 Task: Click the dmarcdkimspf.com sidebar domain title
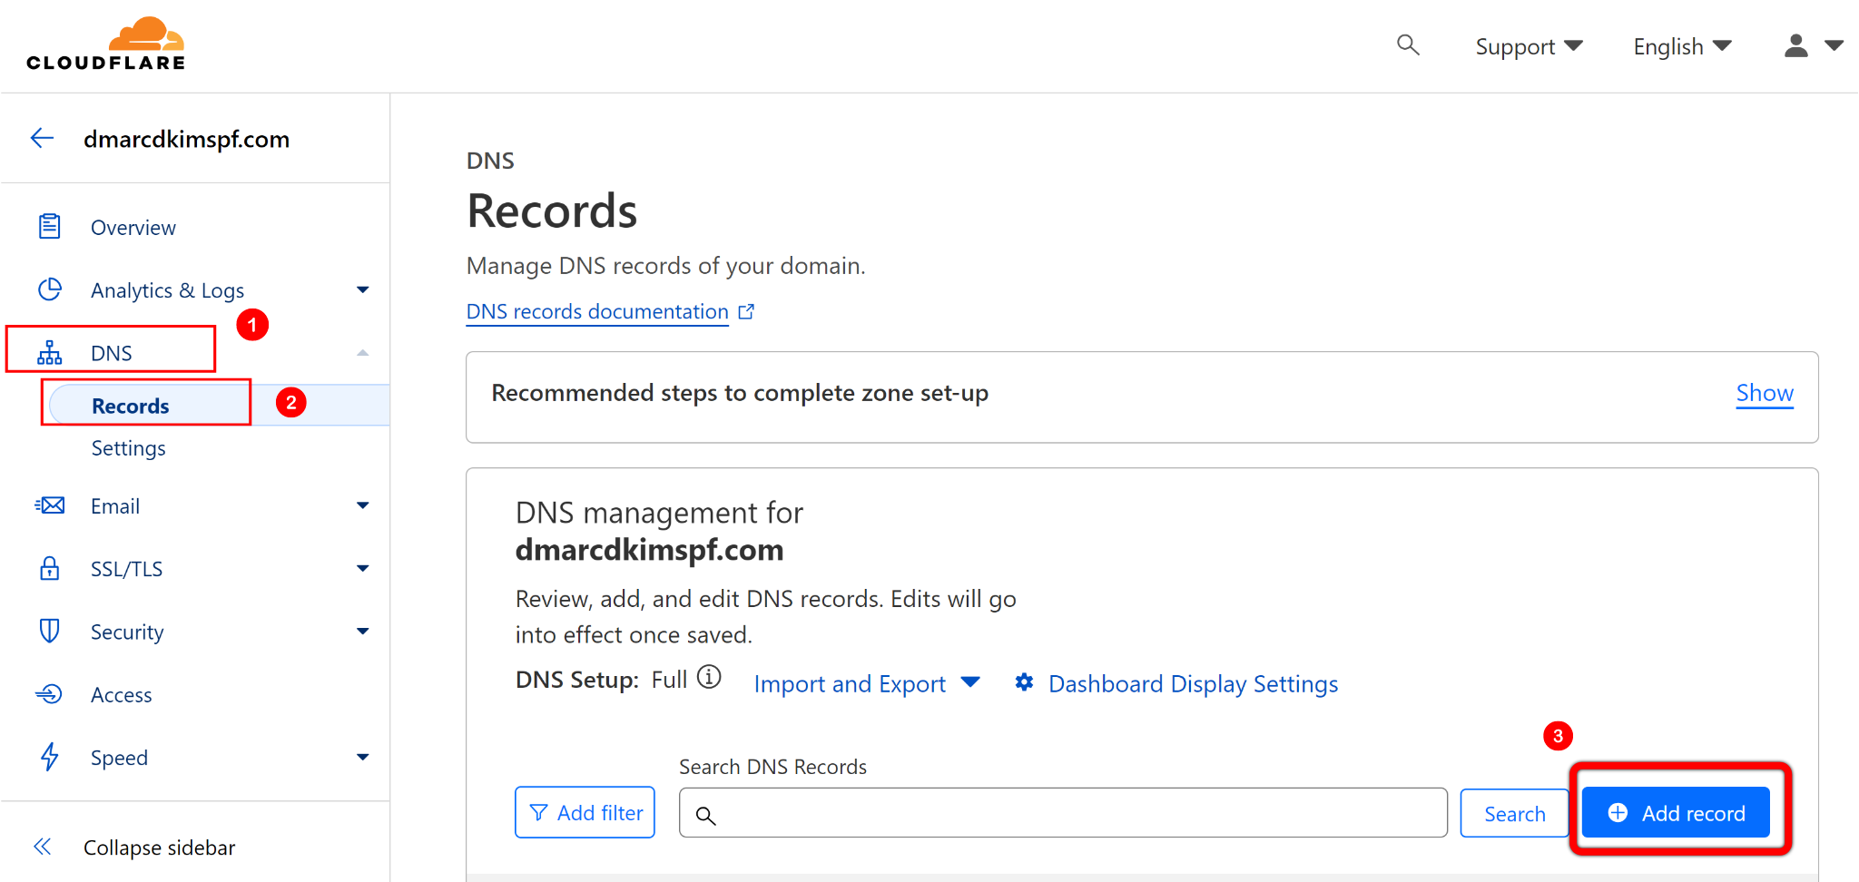tap(186, 139)
